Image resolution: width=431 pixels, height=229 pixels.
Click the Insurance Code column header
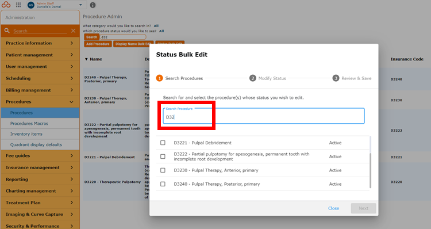pyautogui.click(x=407, y=59)
